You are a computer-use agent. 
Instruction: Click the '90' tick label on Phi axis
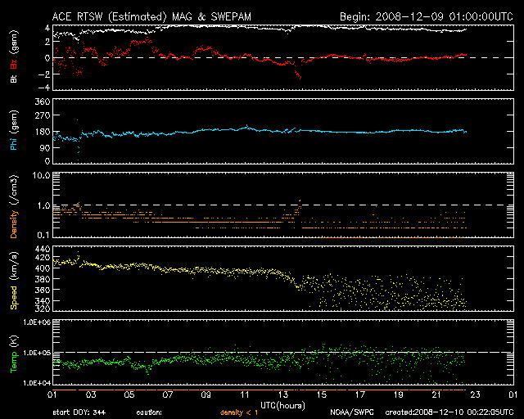45,147
